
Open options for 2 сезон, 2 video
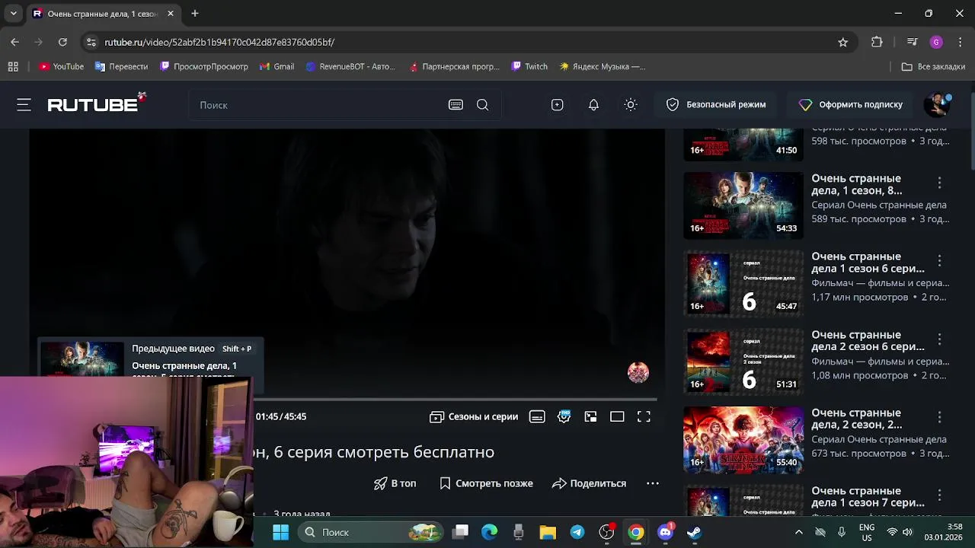pyautogui.click(x=939, y=417)
